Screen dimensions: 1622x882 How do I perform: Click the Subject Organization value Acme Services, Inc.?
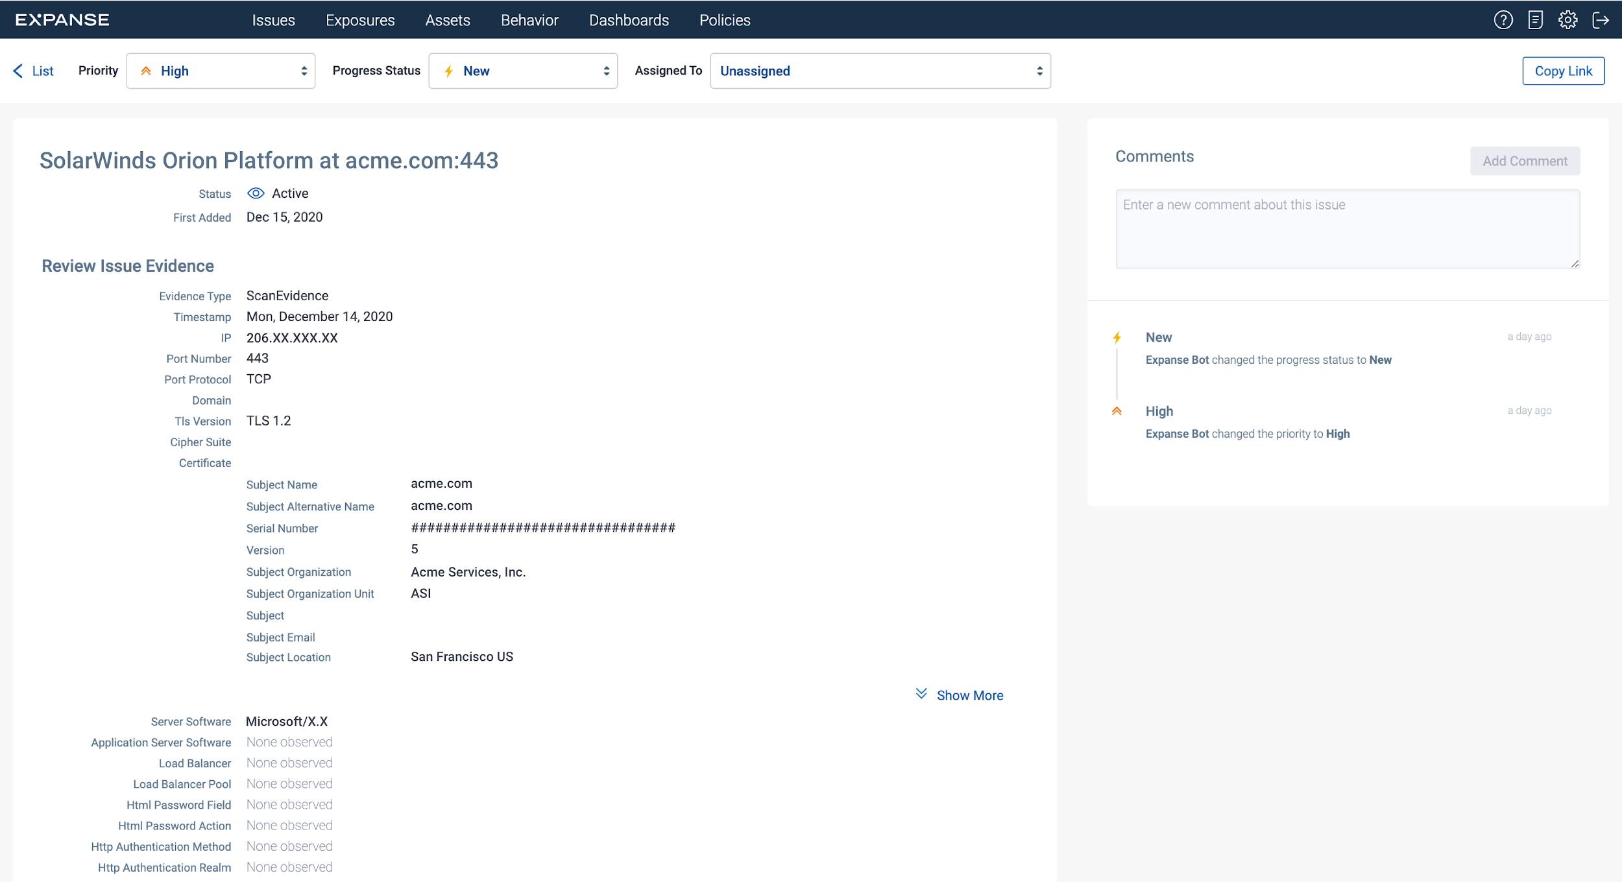468,572
